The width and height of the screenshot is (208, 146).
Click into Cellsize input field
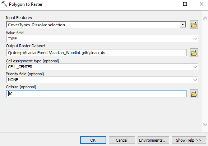pos(96,94)
